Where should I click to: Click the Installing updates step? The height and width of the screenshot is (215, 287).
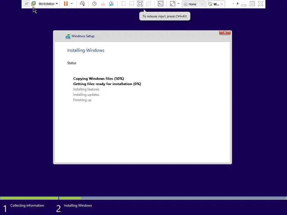coord(86,95)
